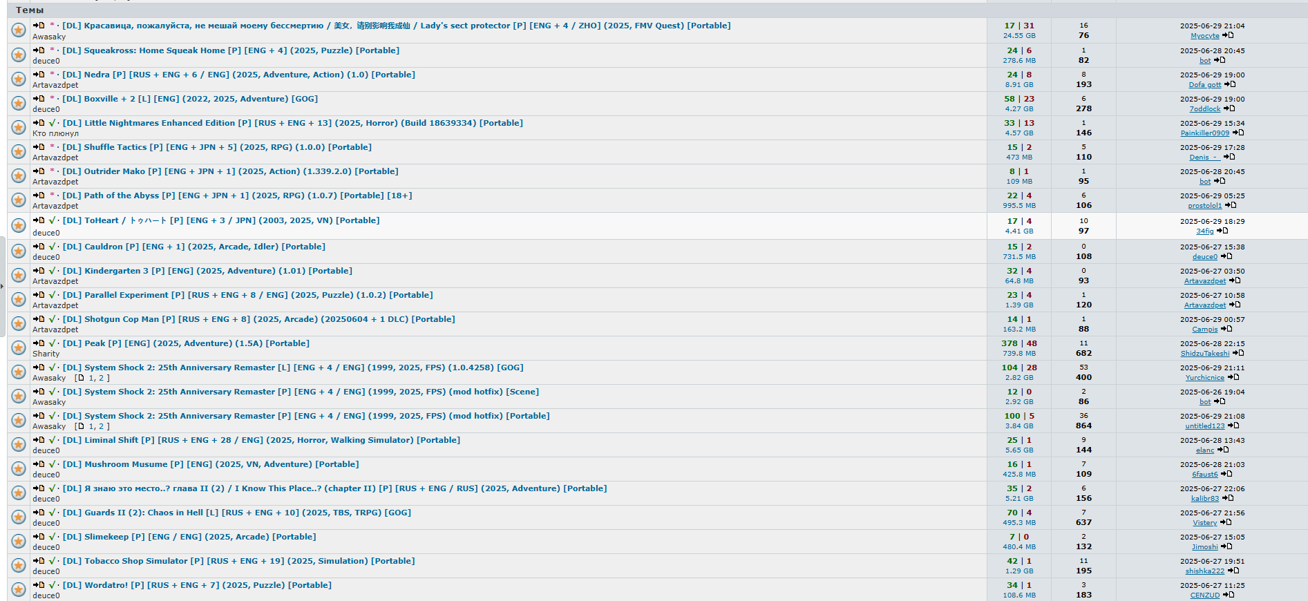Open last post icon next to 34fig
This screenshot has height=601, width=1308.
click(x=1222, y=231)
